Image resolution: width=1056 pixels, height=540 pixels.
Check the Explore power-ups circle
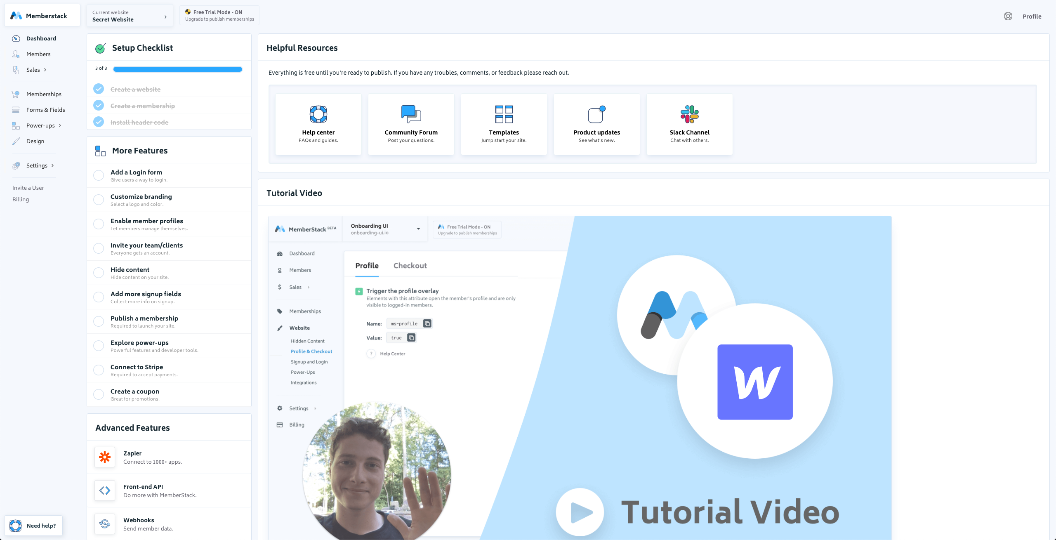pos(99,346)
